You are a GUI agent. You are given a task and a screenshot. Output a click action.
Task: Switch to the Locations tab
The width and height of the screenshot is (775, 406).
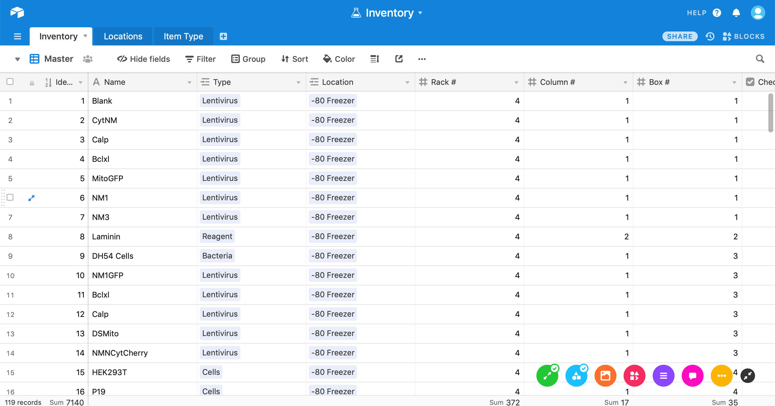point(123,36)
